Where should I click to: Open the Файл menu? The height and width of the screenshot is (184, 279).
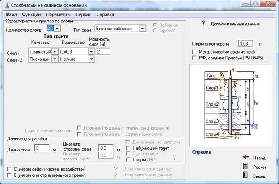[x=12, y=14]
